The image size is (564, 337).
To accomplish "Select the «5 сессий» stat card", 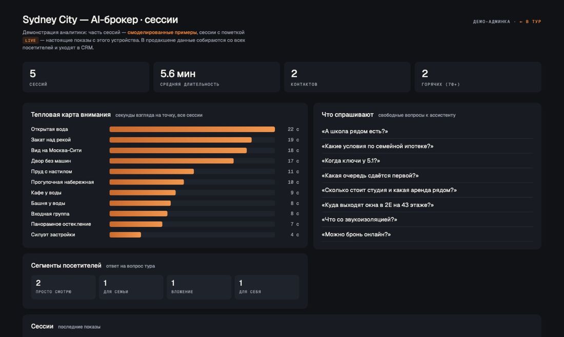I will click(x=86, y=77).
